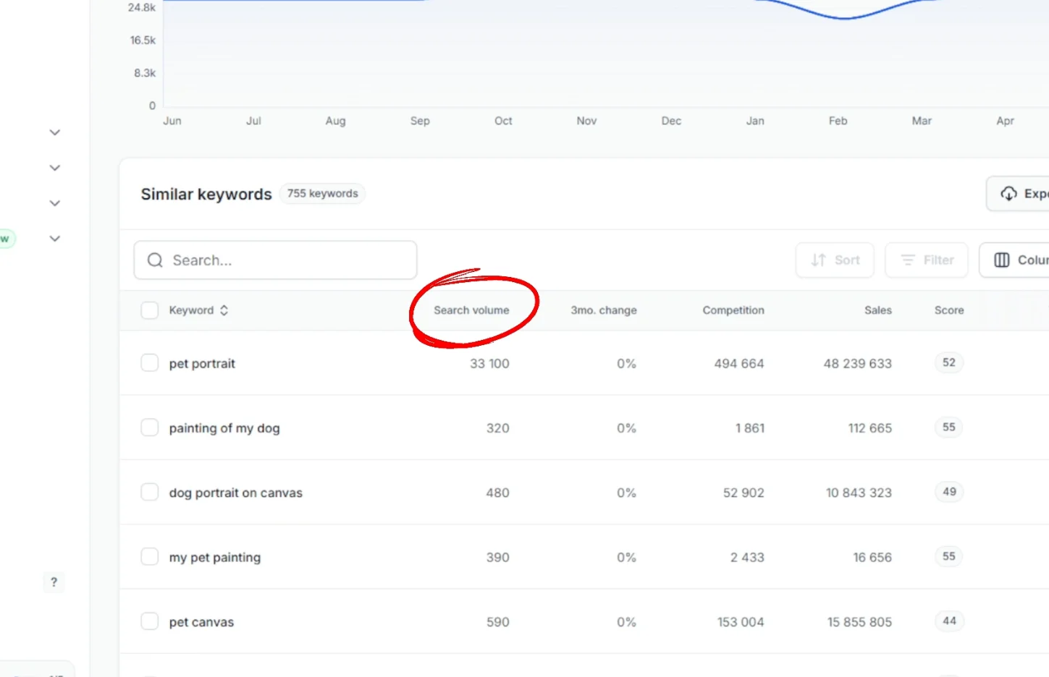Select the painting of my dog checkbox

(x=150, y=427)
